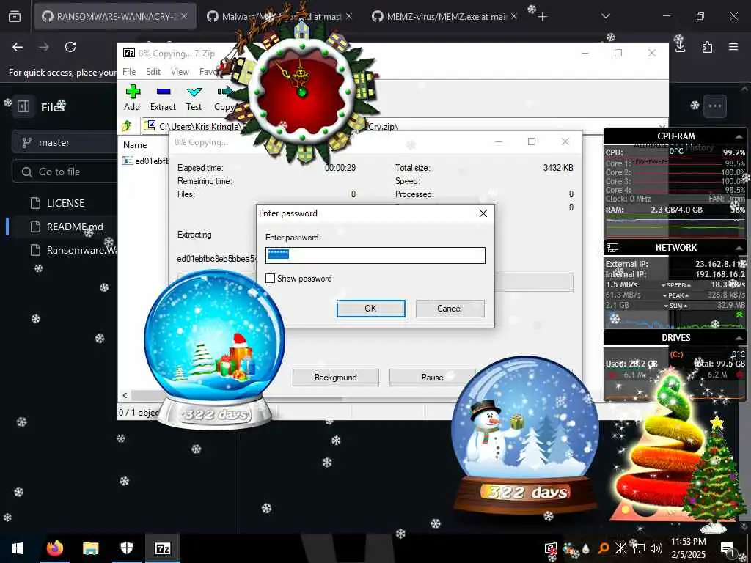Click the Background button in copying dialog
Image resolution: width=751 pixels, height=563 pixels.
click(335, 378)
